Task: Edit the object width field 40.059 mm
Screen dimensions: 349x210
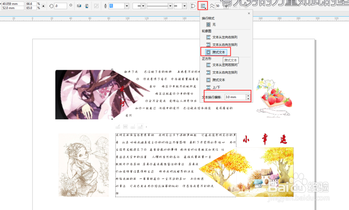Action: pos(13,4)
